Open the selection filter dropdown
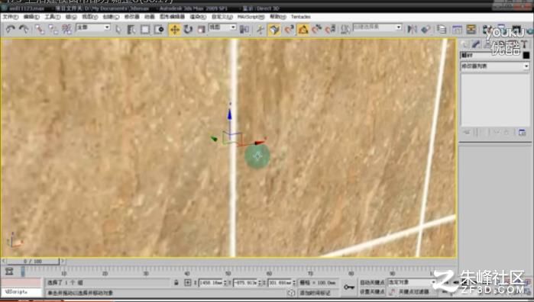Viewport: 534px width, 302px height. (93, 27)
